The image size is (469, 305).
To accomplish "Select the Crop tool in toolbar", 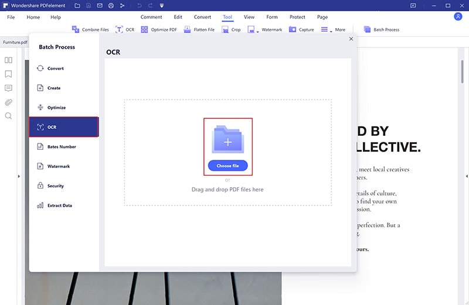I will pos(231,30).
